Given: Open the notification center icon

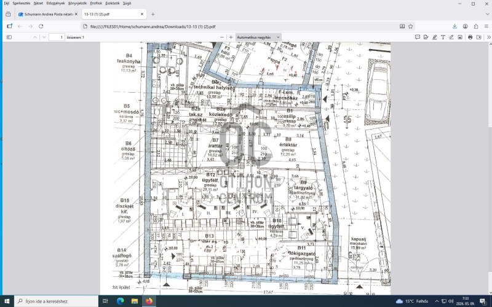Looking at the screenshot, I should pyautogui.click(x=483, y=301).
